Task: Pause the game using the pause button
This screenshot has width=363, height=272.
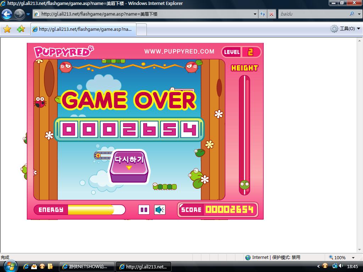Action: (x=144, y=210)
